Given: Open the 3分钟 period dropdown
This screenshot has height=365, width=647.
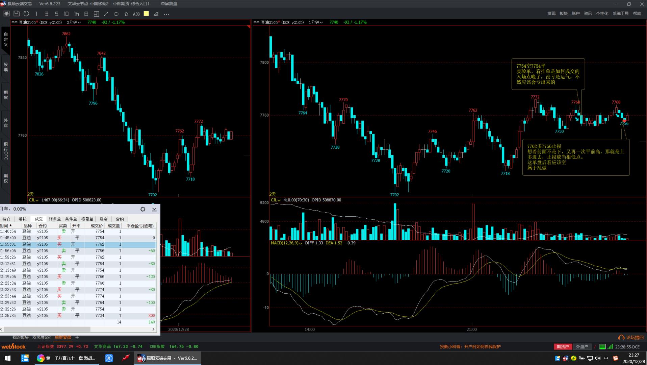Looking at the screenshot, I should [74, 22].
